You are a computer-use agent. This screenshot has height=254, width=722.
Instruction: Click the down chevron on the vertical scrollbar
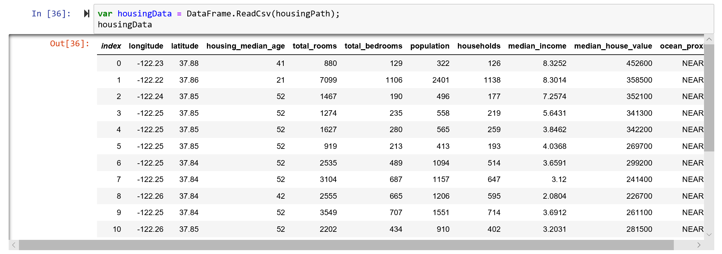pyautogui.click(x=709, y=234)
